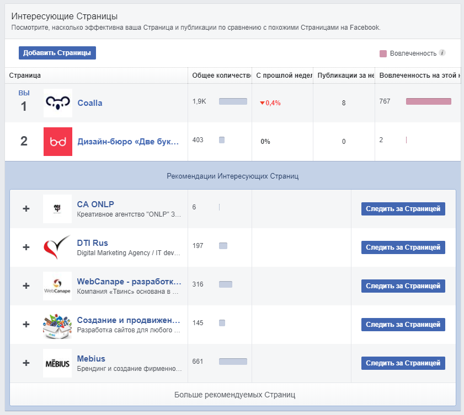Screen dimensions: 464x415
Task: Add CA ONLP with plus icon
Action: point(26,209)
